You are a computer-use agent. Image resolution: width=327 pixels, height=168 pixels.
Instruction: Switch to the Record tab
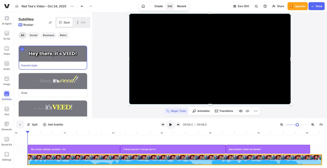(x=181, y=6)
